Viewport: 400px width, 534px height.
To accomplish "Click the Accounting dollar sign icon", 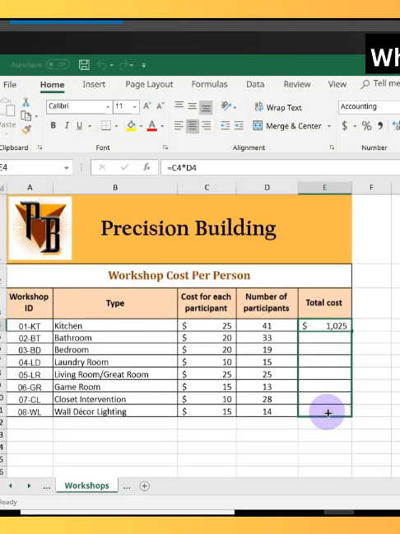I will 345,125.
